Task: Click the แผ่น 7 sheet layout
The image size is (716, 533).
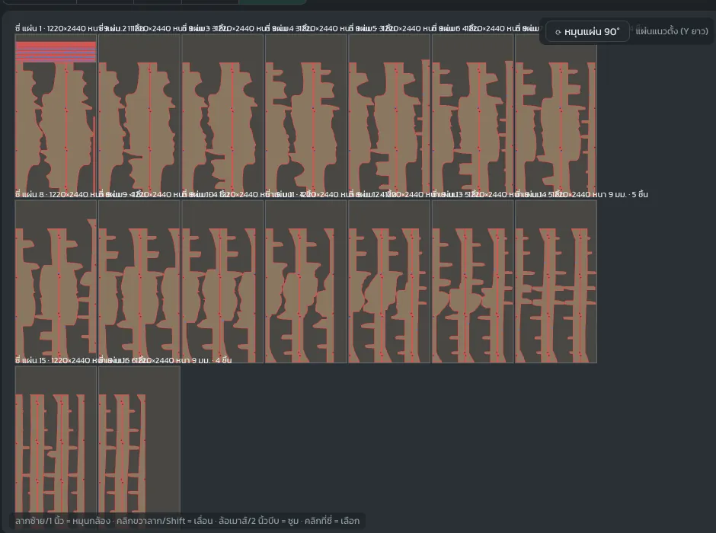Action: pyautogui.click(x=556, y=114)
